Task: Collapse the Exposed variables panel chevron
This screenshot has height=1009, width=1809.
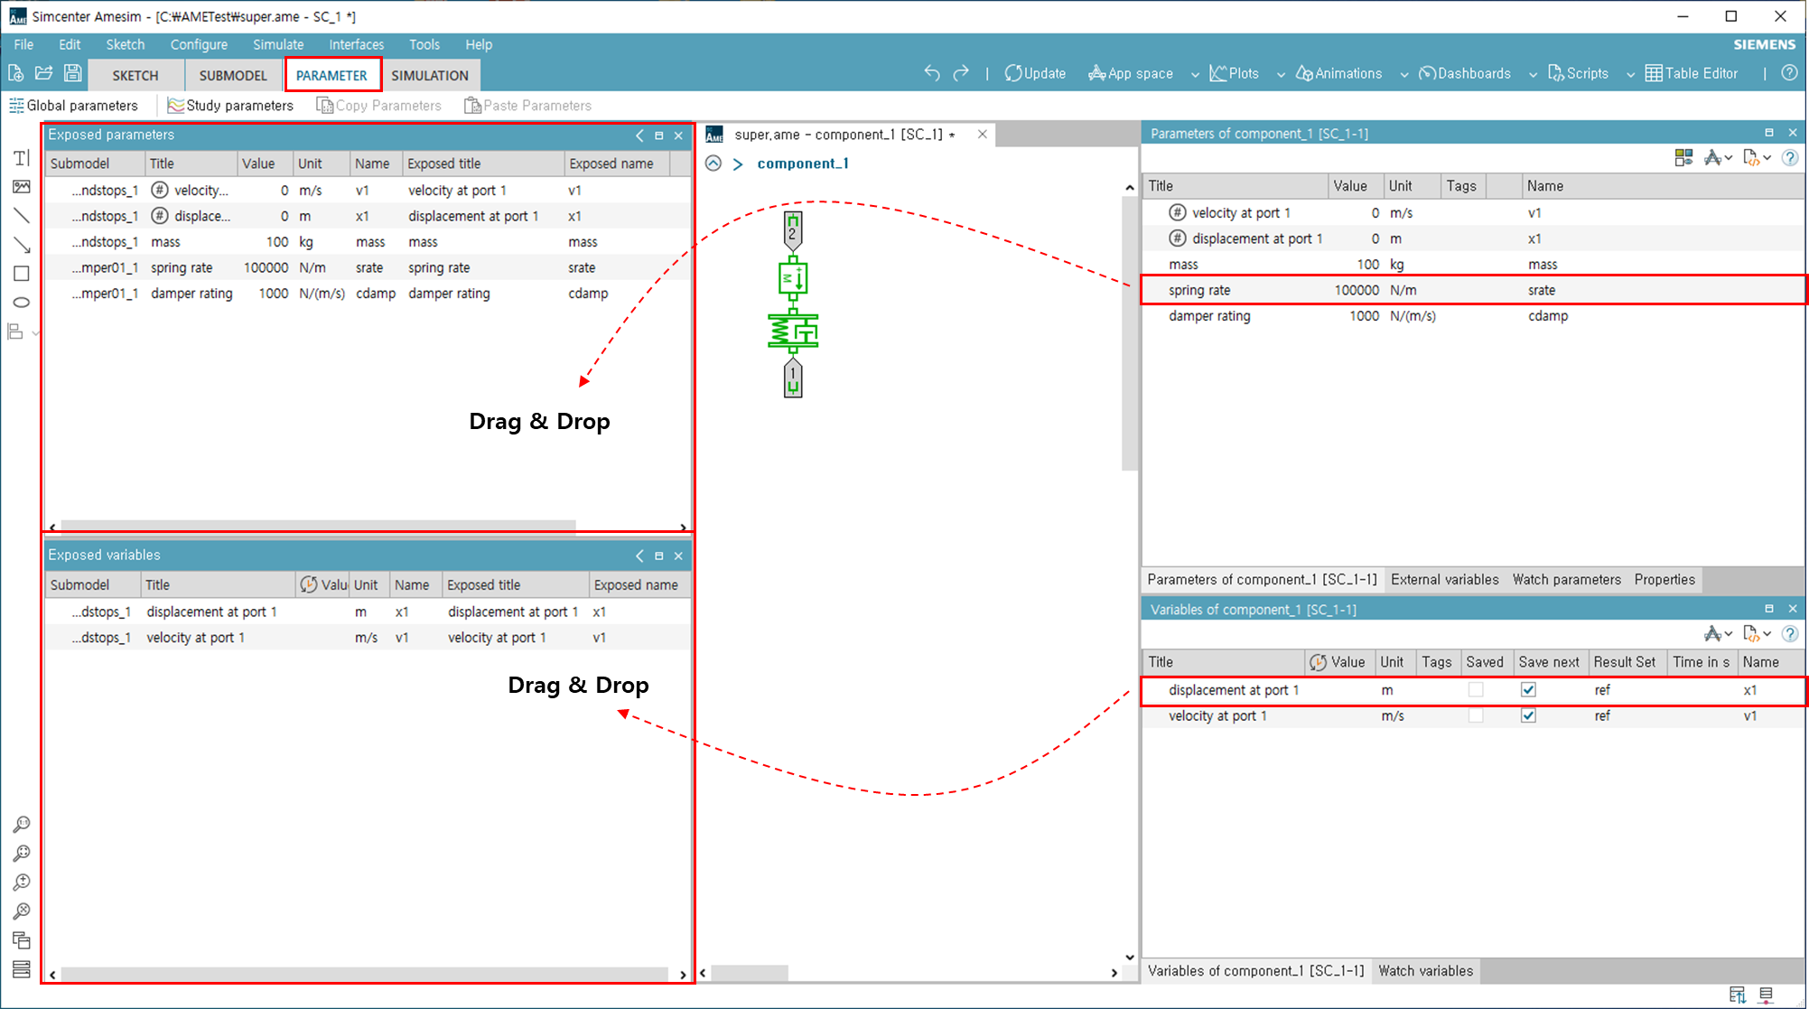Action: [639, 556]
